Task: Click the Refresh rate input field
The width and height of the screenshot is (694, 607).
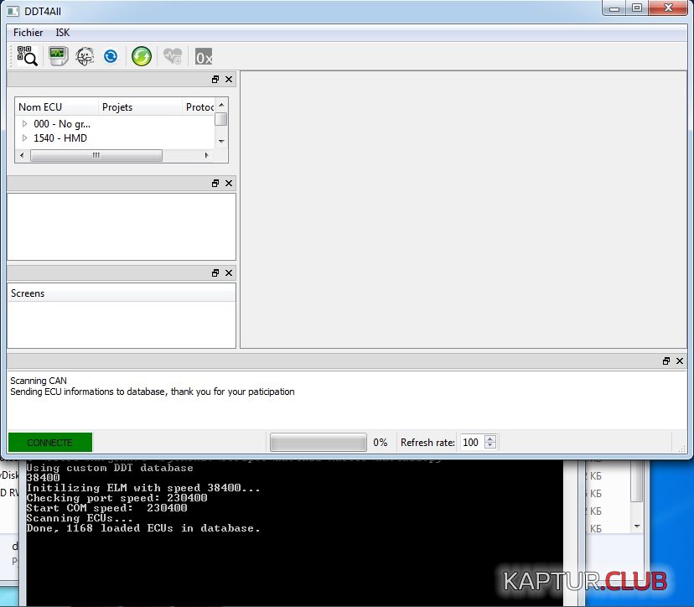Action: (x=471, y=443)
